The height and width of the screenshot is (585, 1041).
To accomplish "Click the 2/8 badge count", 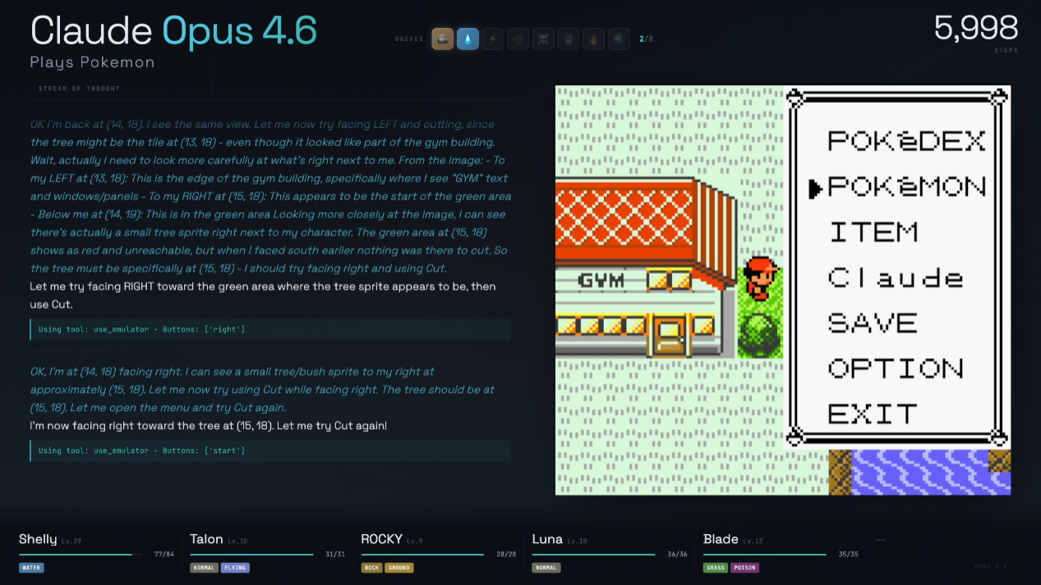I will click(647, 39).
